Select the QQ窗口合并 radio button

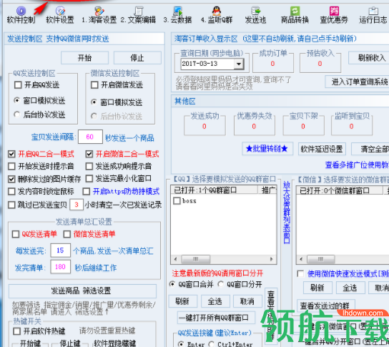172,284
